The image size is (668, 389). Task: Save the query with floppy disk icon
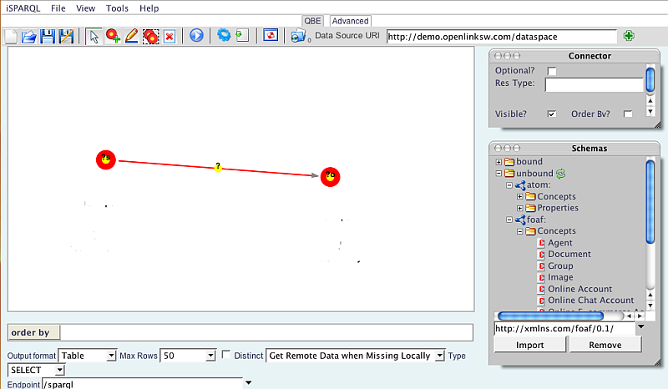[48, 36]
